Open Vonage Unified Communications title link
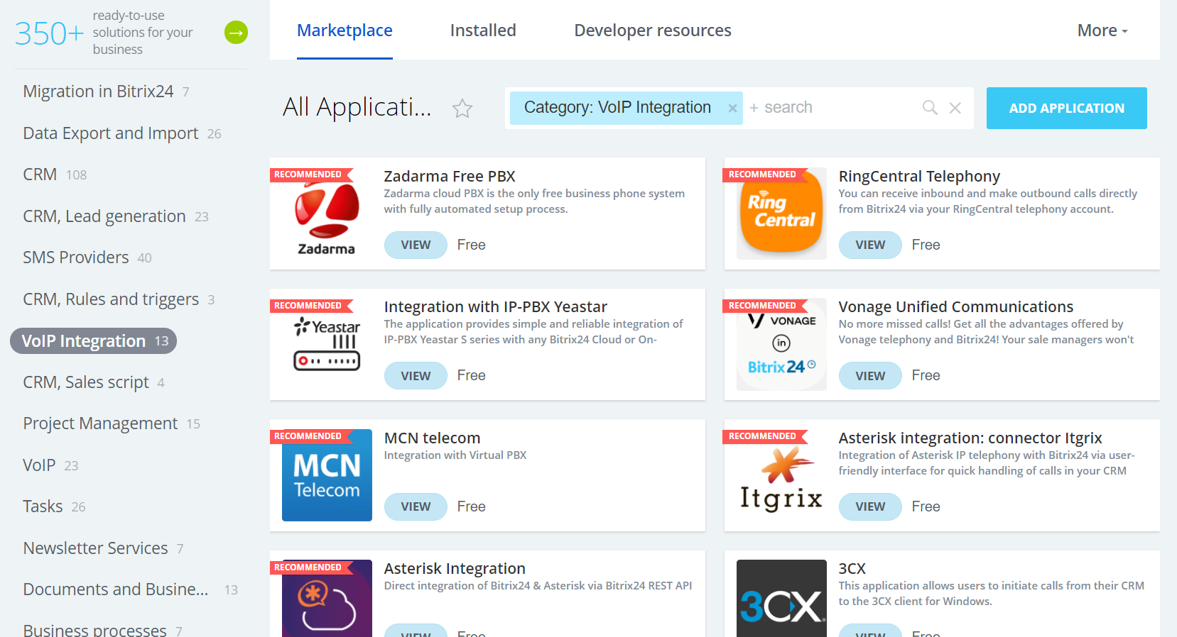 coord(956,306)
